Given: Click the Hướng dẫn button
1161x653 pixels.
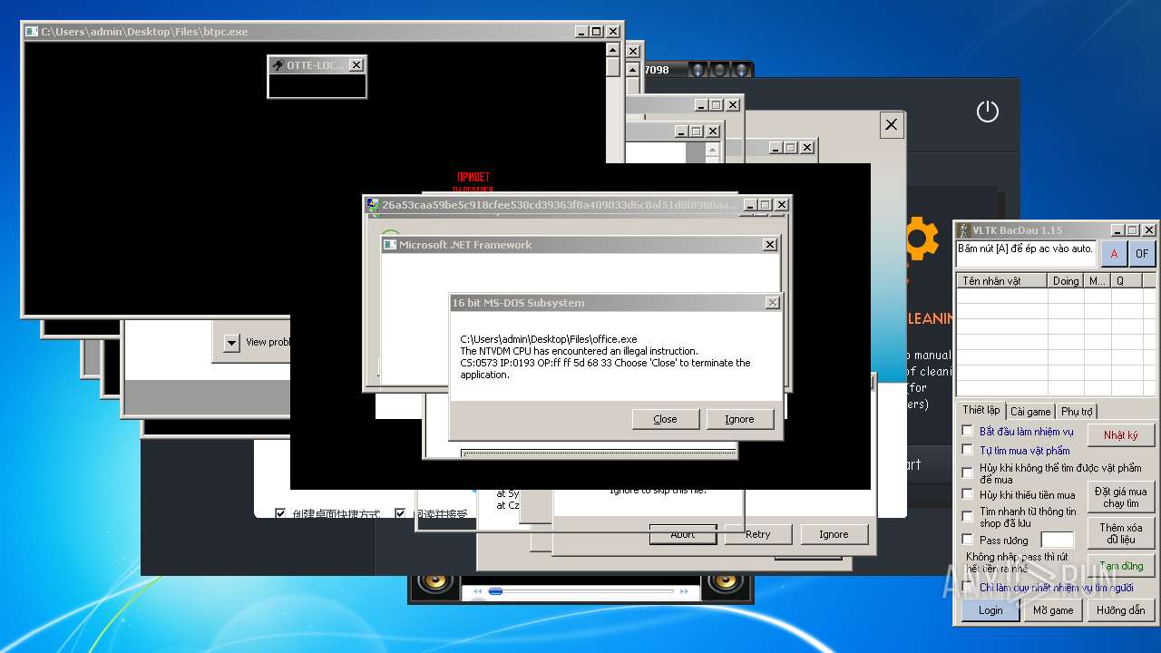Looking at the screenshot, I should coord(1120,610).
